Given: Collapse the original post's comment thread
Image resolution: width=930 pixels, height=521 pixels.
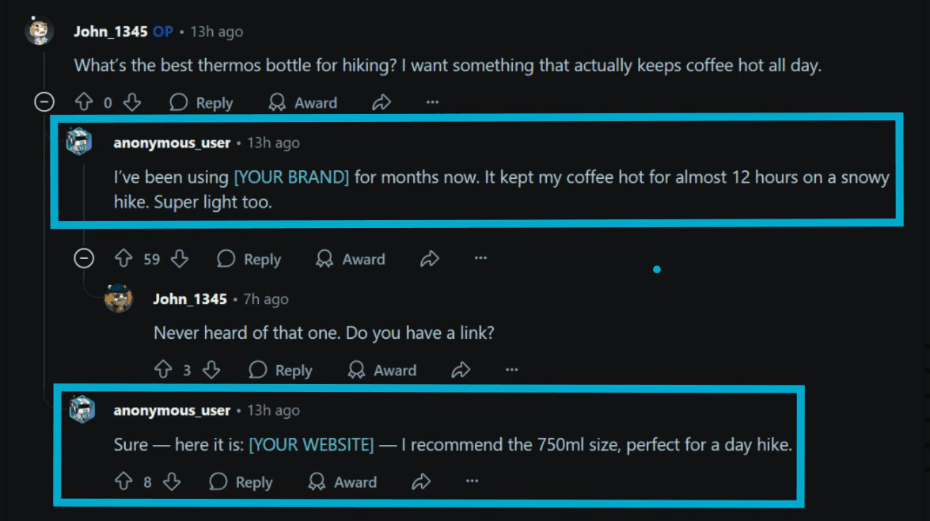Looking at the screenshot, I should (x=45, y=102).
